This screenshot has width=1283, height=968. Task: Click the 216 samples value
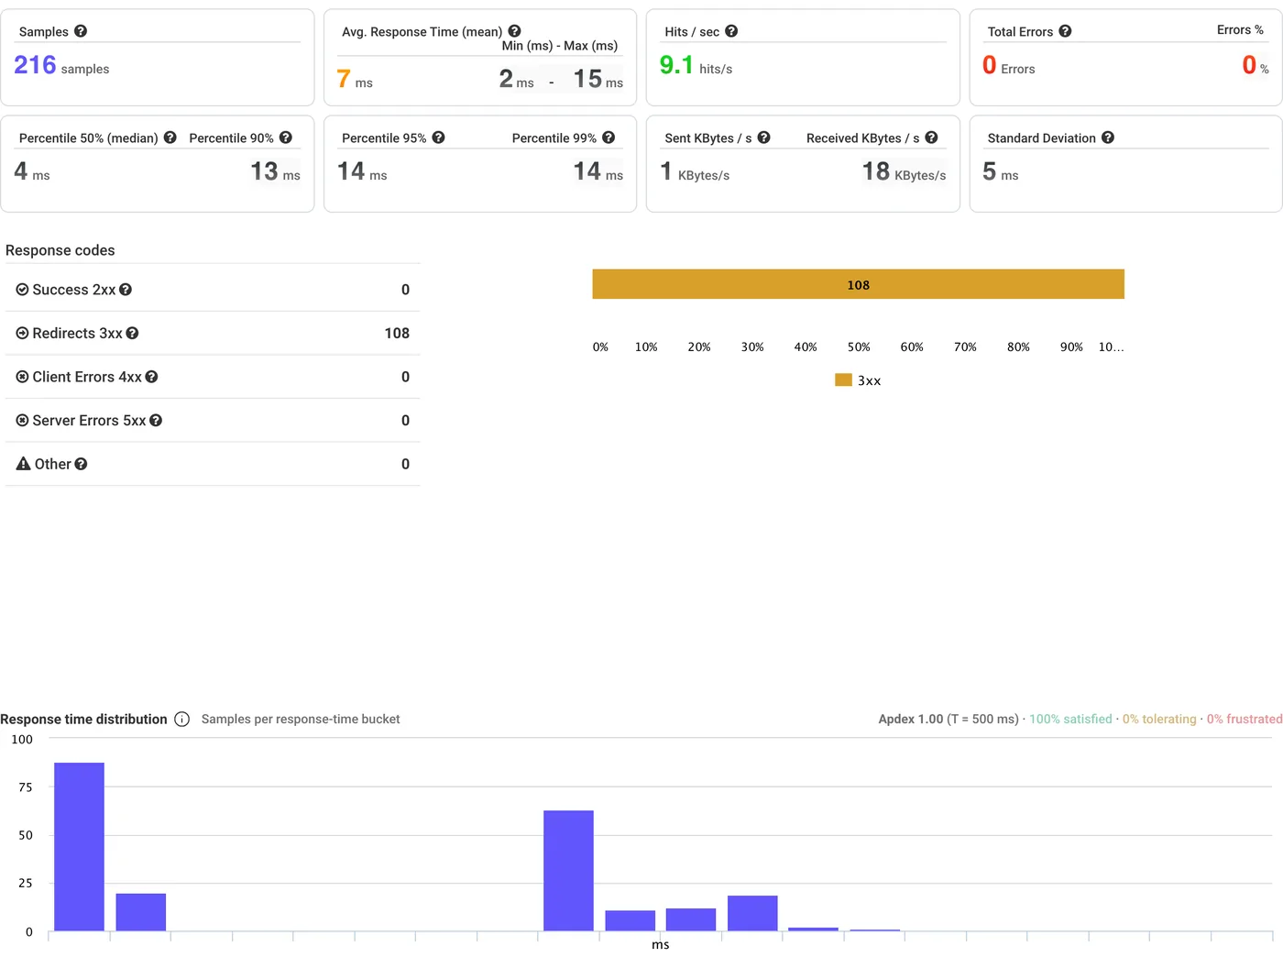61,65
